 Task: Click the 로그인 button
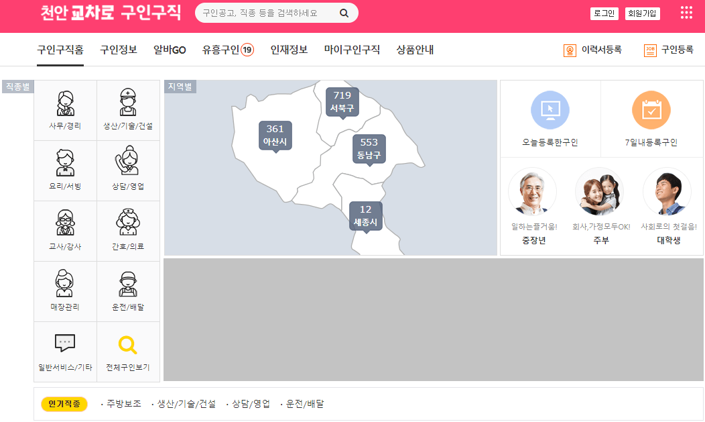coord(604,12)
